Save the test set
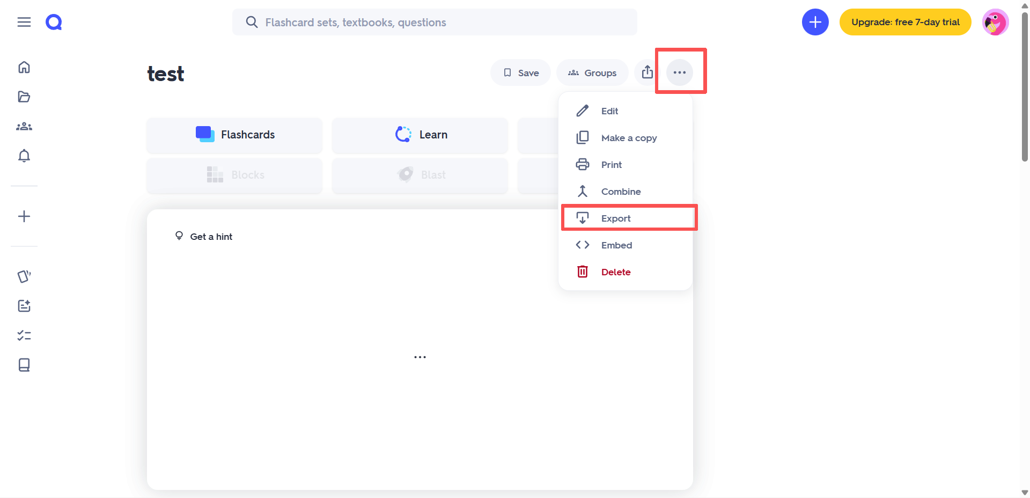1030x498 pixels. (x=520, y=72)
